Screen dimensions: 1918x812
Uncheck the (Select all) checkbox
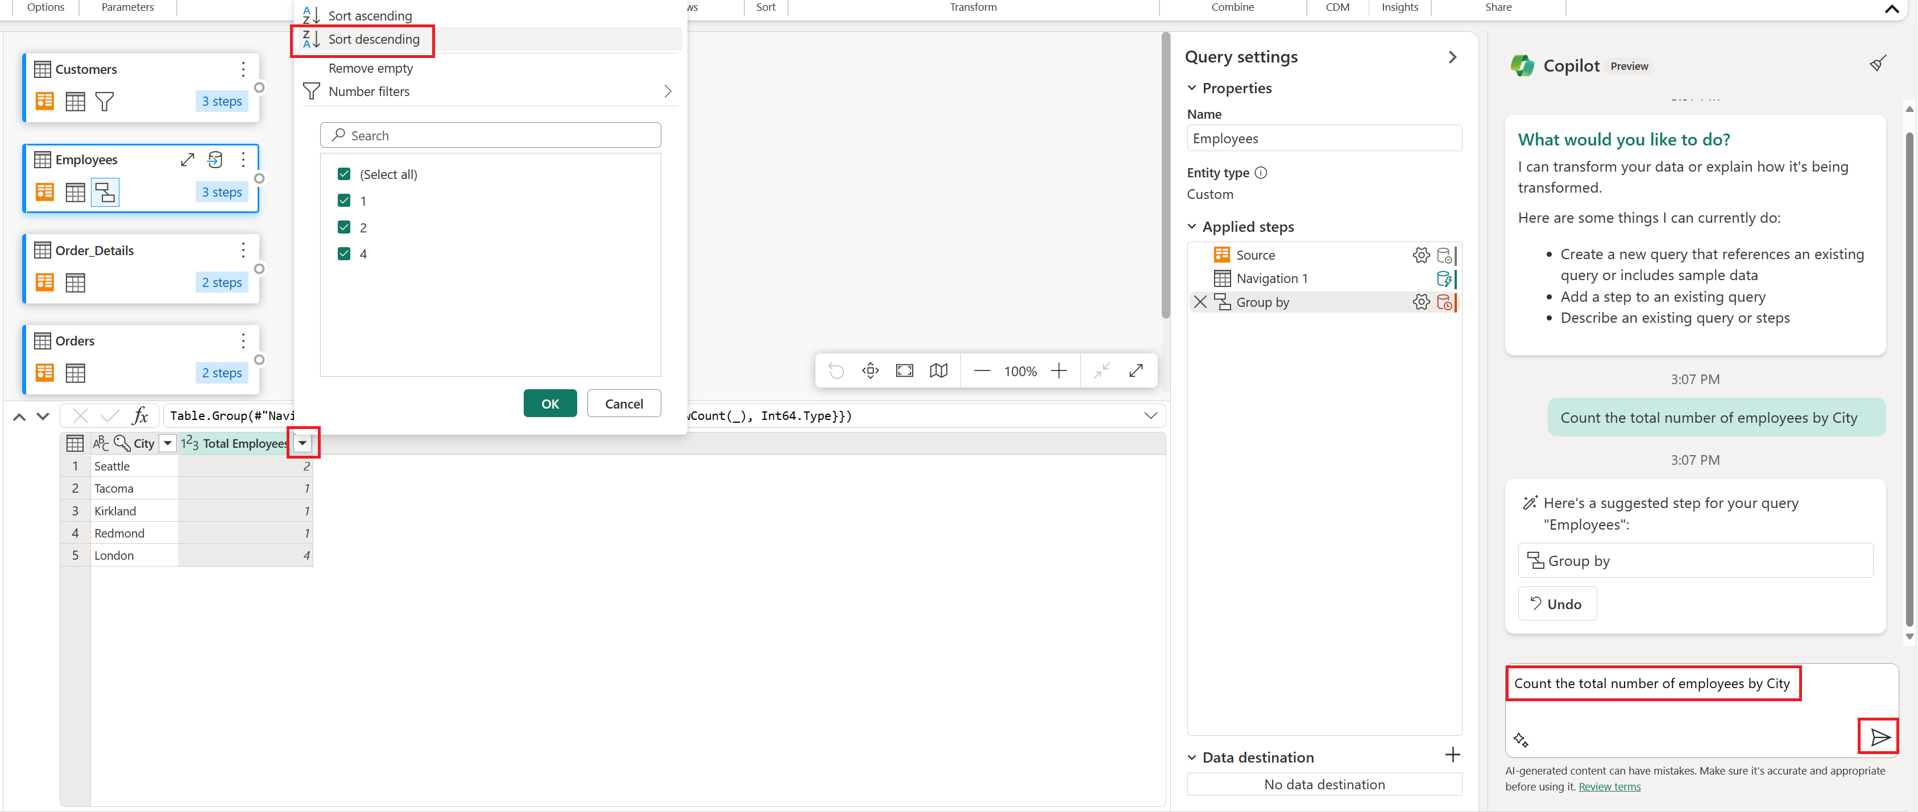pyautogui.click(x=344, y=173)
